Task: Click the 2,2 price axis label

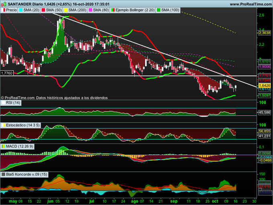Action: (261, 45)
